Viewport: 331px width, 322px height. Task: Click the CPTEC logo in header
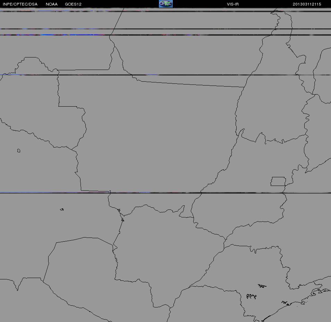click(x=166, y=3)
